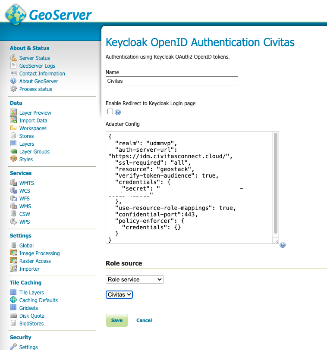Open the Styles link
This screenshot has height=350, width=327.
26,159
